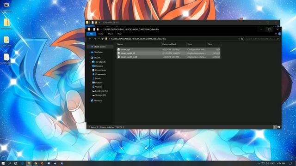Click File Explorer on the taskbar
The height and width of the screenshot is (166, 296).
pos(29,163)
